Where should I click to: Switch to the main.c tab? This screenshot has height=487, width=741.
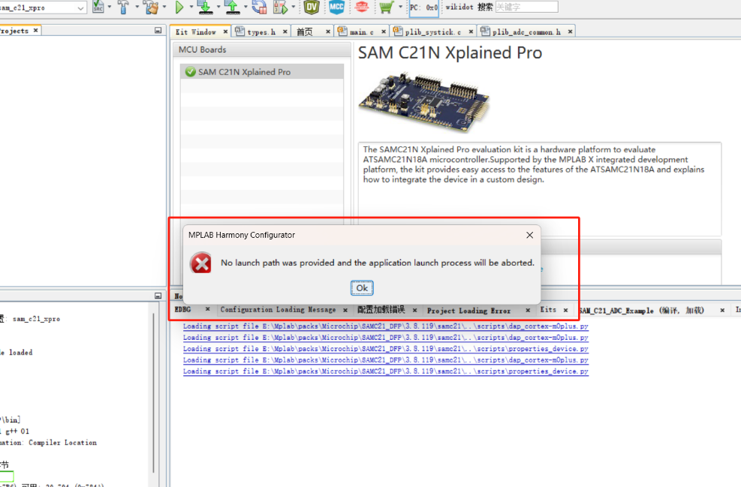[x=362, y=32]
